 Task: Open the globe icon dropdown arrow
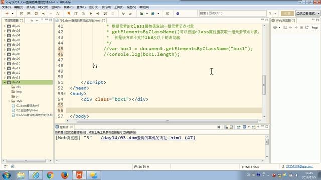(x=158, y=13)
